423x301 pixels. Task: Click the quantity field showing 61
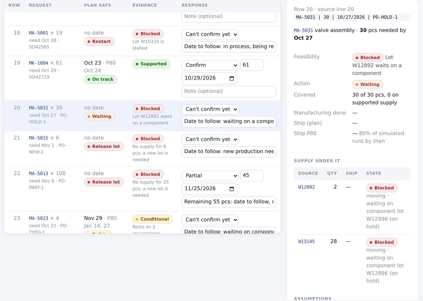[x=252, y=65]
